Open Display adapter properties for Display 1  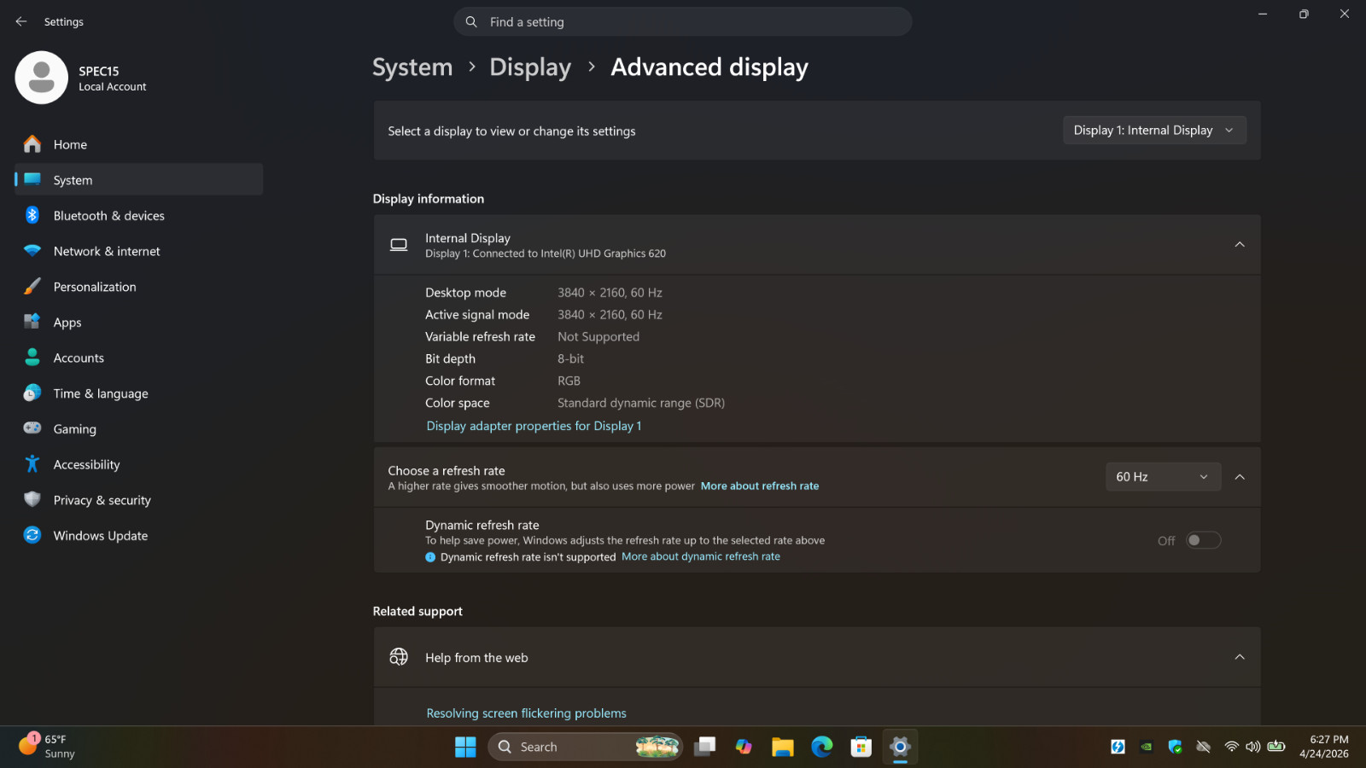[x=534, y=426]
